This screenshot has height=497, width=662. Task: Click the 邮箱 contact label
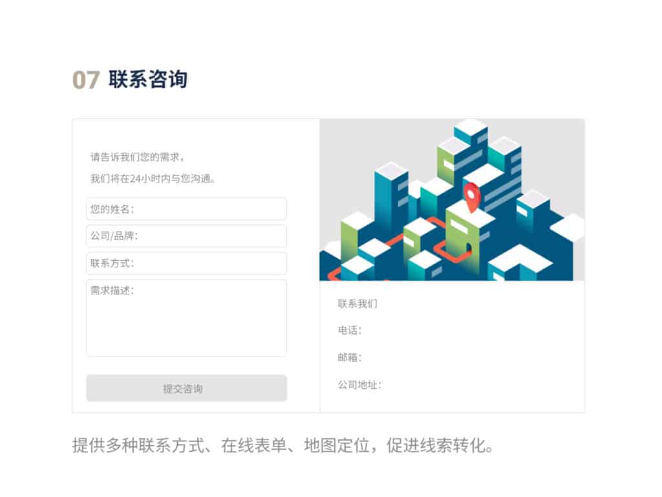[x=350, y=357]
